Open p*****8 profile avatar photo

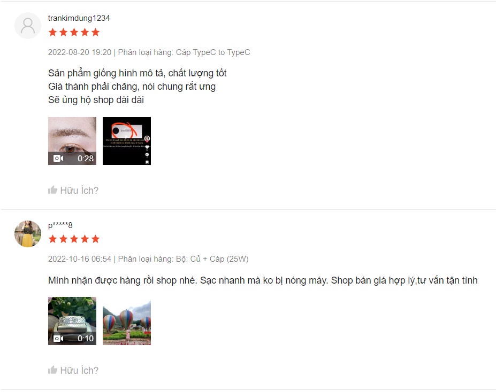coord(28,234)
